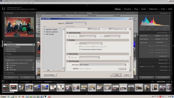Collapse Watermarking section header
This screenshot has width=174, height=98.
pyautogui.click(x=67, y=54)
